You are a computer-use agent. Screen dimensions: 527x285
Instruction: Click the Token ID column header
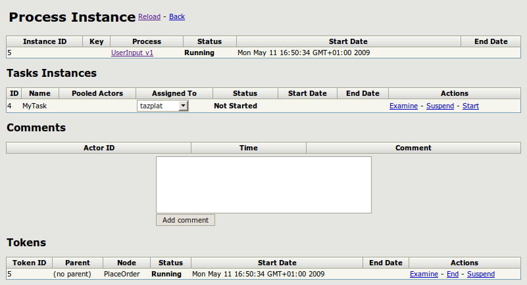pos(29,263)
